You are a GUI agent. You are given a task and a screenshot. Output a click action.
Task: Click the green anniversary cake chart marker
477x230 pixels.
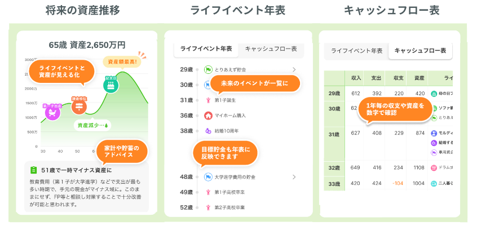click(111, 84)
